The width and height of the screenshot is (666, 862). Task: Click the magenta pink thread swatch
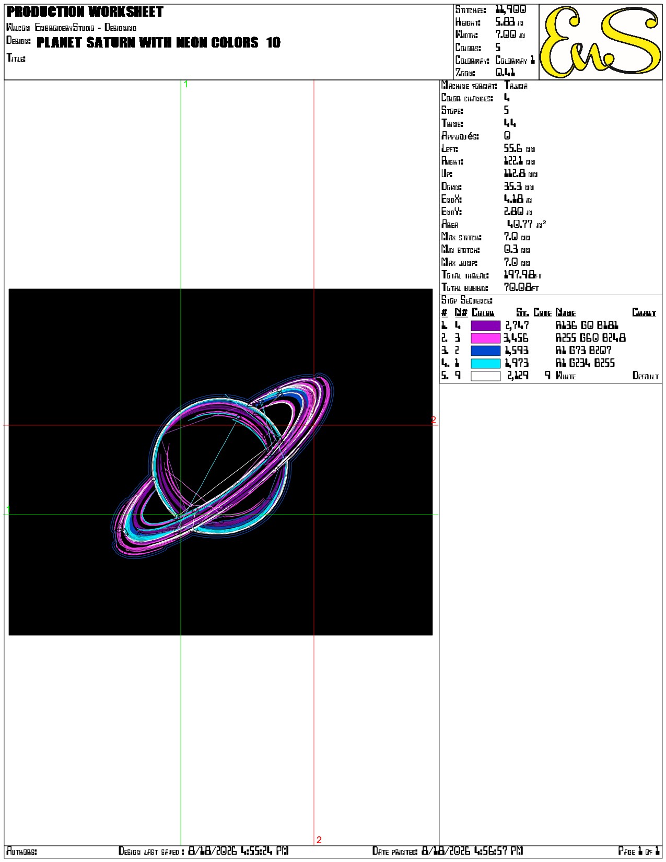pyautogui.click(x=485, y=338)
